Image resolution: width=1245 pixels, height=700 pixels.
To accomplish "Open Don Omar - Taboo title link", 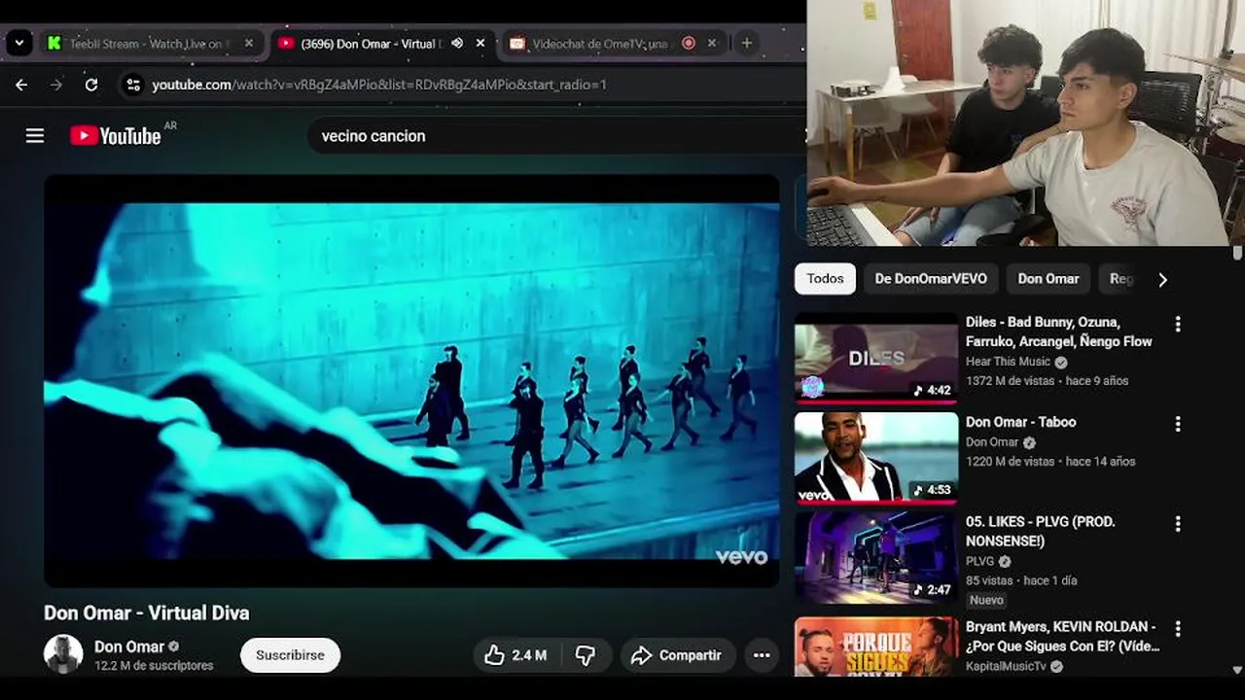I will click(1020, 422).
